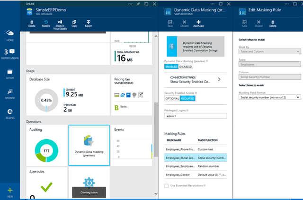This screenshot has height=200, width=303.
Task: Click the Dynamic Data Masking blade icon
Action: pos(168,12)
